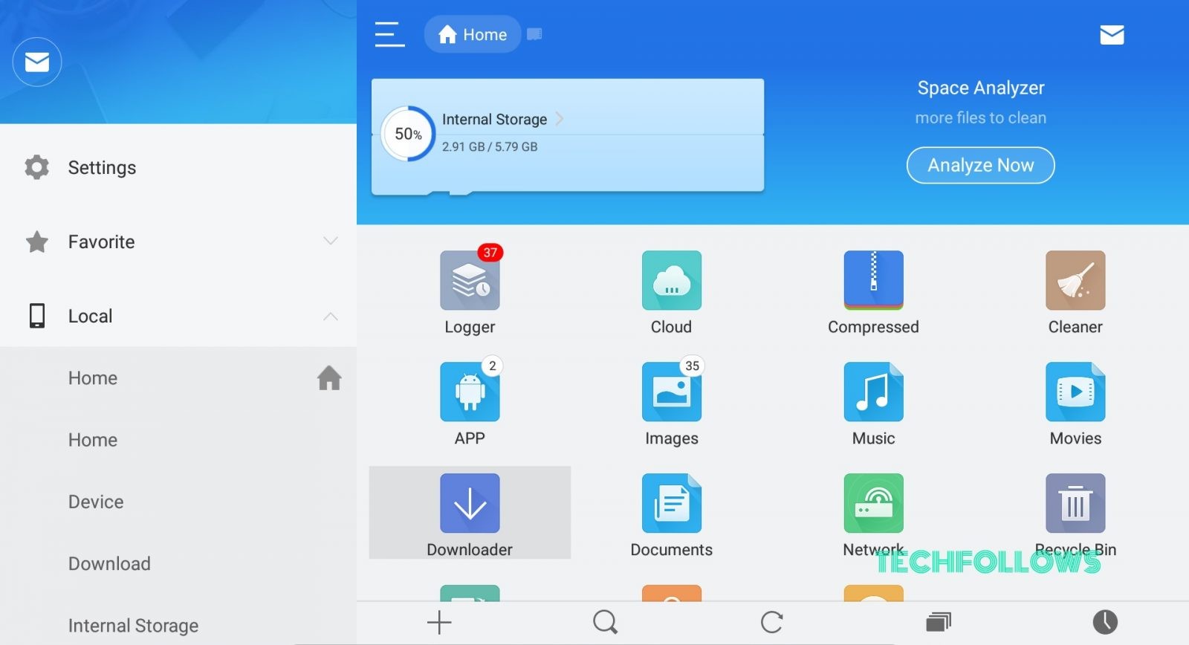Open the Recycle Bin
The image size is (1189, 645).
coord(1075,503)
